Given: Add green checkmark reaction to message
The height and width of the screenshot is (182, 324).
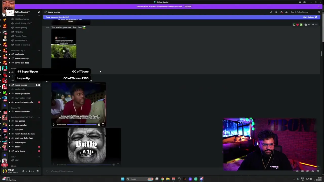Looking at the screenshot, I should 301,25.
